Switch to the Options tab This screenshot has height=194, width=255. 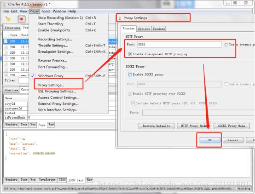(144, 29)
